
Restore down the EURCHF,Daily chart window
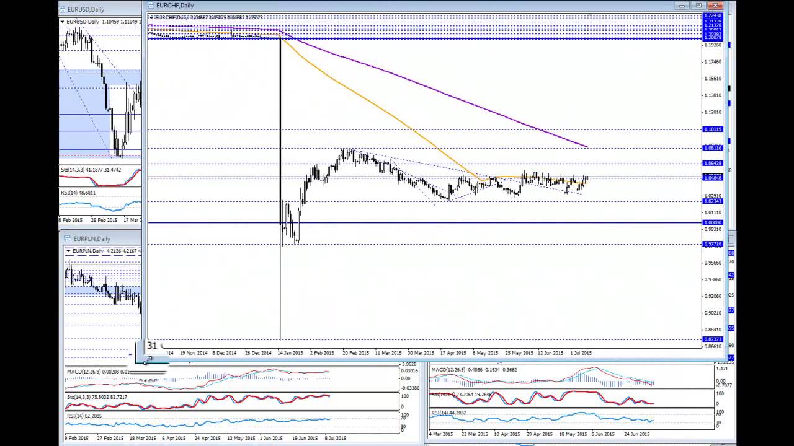point(698,6)
